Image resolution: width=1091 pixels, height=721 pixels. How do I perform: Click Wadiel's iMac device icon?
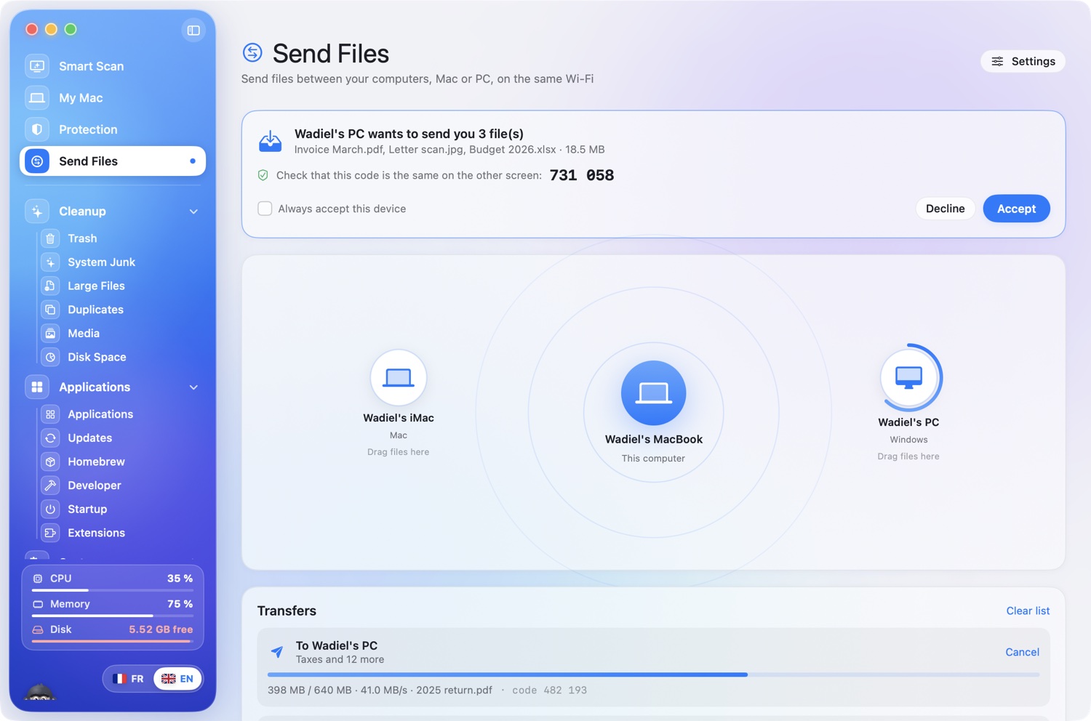point(399,378)
